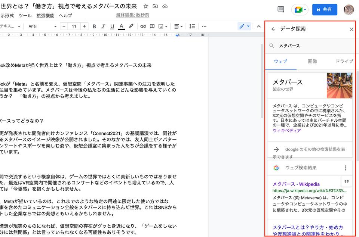
Task: Open the メタバース - Wikipedia result
Action: [296, 184]
